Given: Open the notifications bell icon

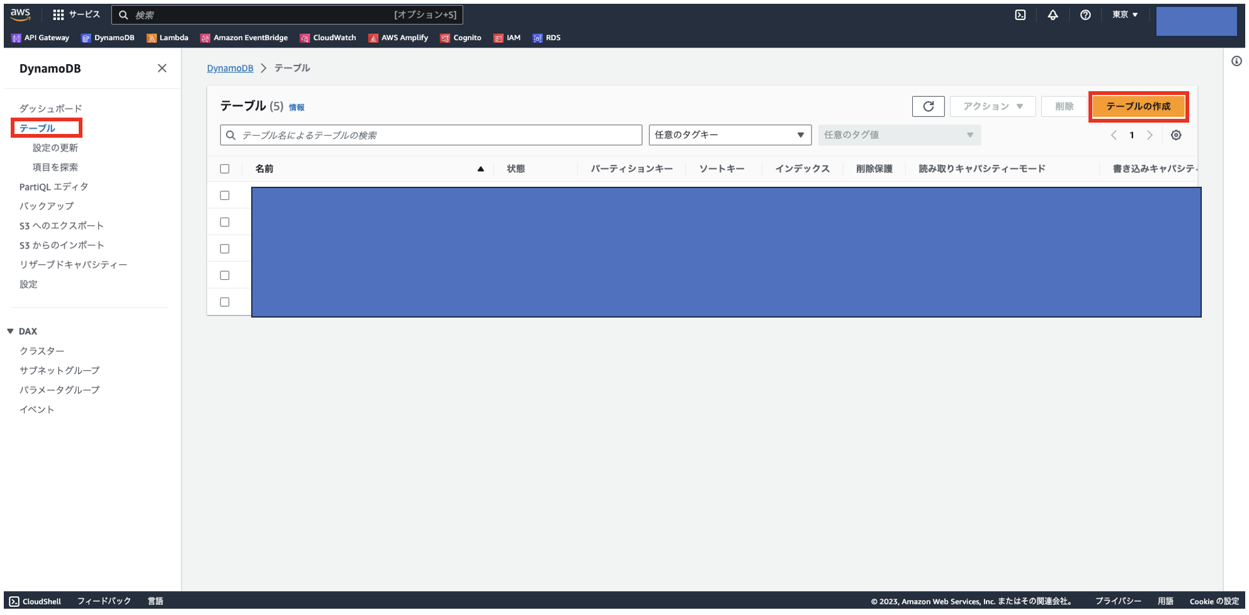Looking at the screenshot, I should 1053,14.
